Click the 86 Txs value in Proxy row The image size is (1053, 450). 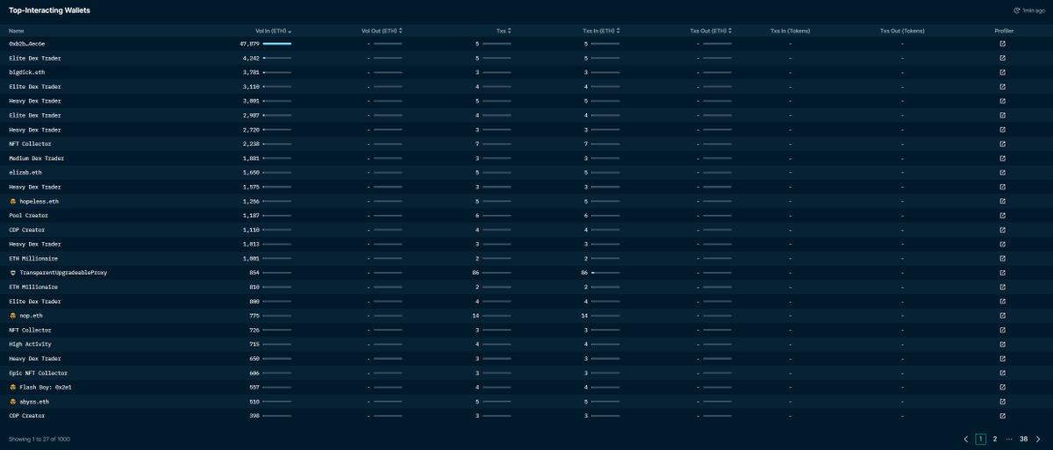point(476,273)
